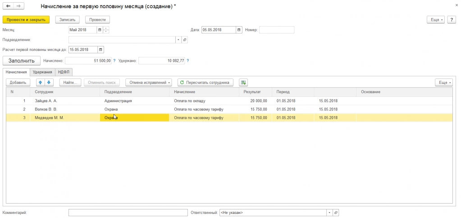461x218 pixels.
Task: Switch to the НДФЛ tab
Action: coord(64,72)
